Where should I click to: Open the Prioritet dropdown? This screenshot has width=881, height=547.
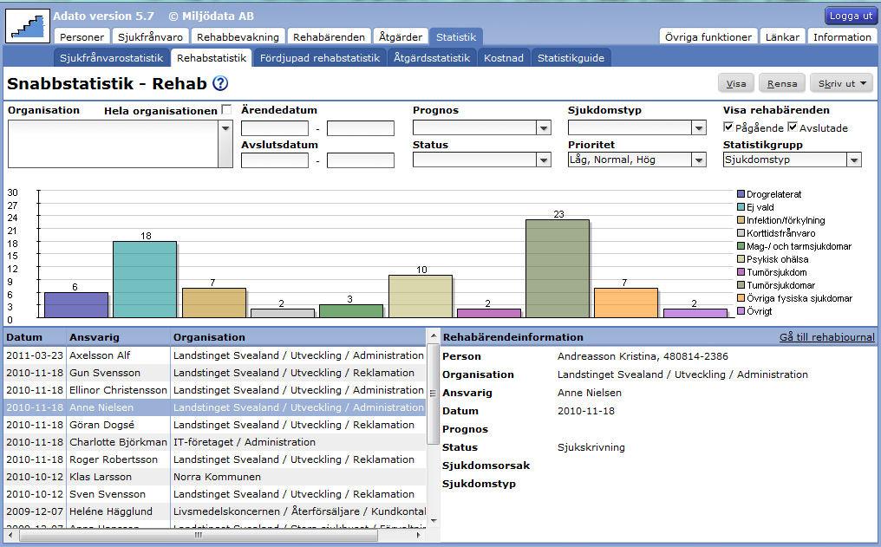click(698, 160)
